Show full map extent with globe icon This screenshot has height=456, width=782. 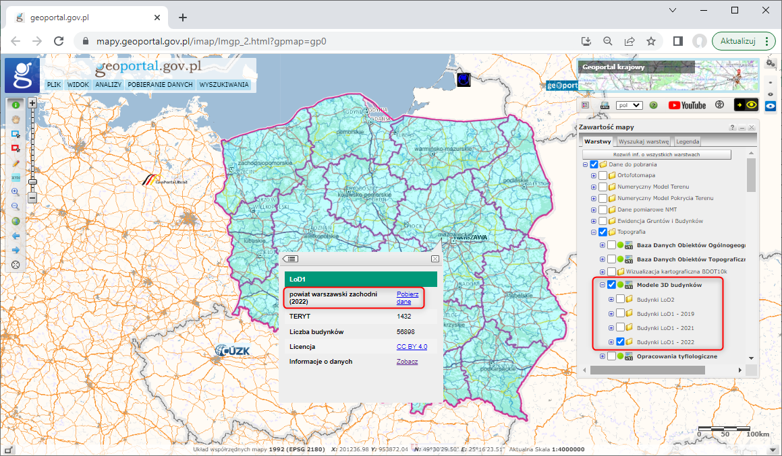[16, 221]
